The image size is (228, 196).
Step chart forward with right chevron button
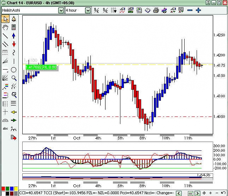[x=197, y=193]
